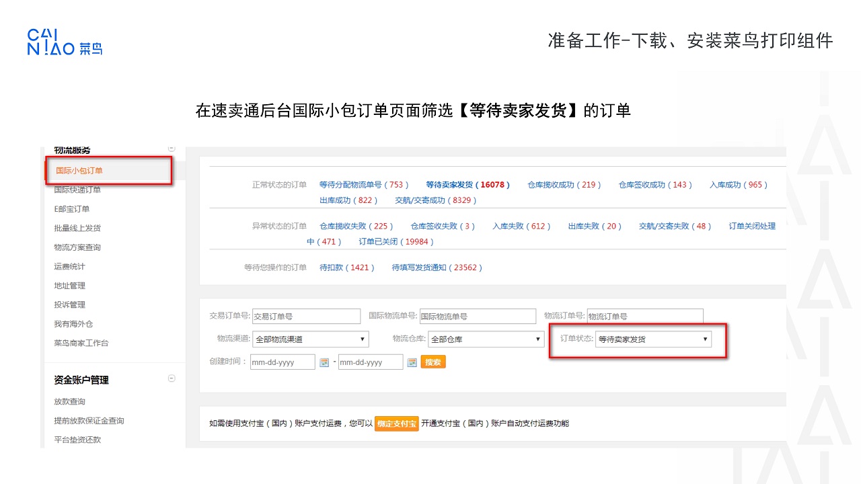Image resolution: width=861 pixels, height=484 pixels.
Task: Open 平台垫资还款 in the sidebar
Action: click(x=77, y=440)
